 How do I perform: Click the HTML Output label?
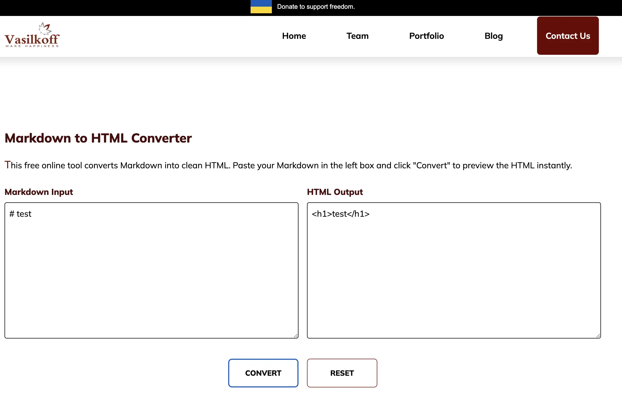pos(335,192)
